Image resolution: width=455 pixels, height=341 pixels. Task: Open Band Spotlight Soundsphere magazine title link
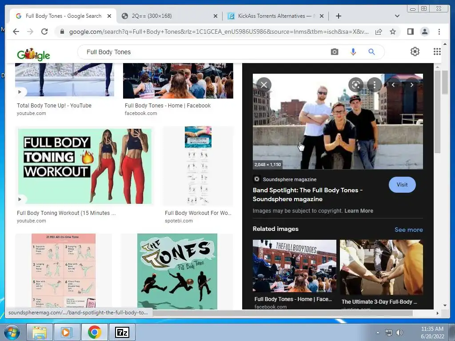click(x=307, y=194)
